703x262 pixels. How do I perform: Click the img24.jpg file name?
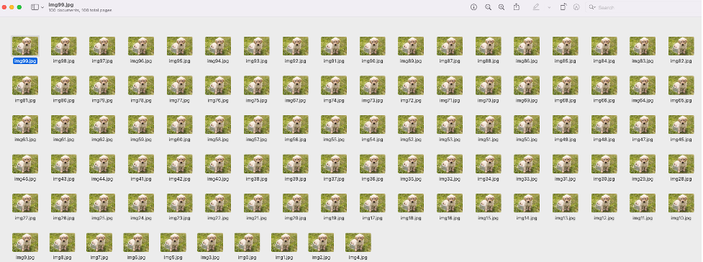coord(141,218)
